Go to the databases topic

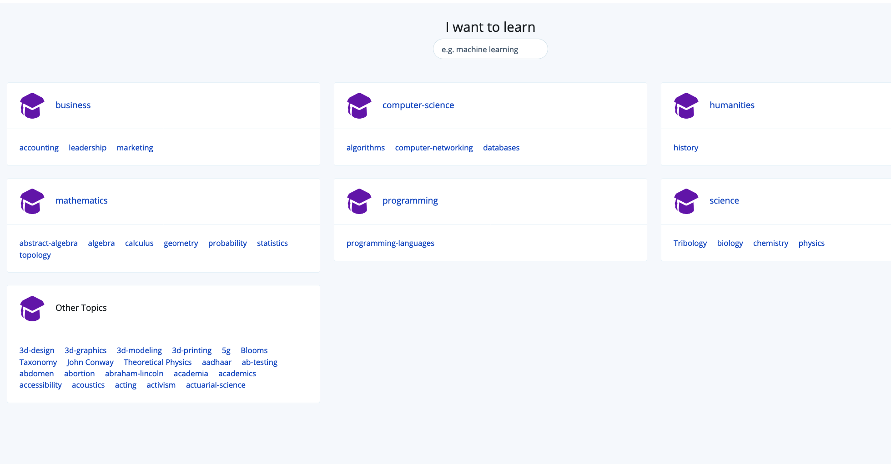501,148
